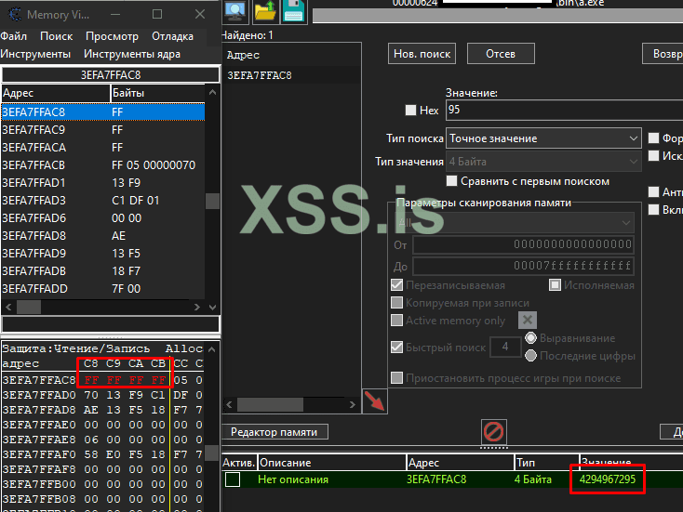The height and width of the screenshot is (512, 683).
Task: Select disassembler row 3EFA7FFAD1
Action: [102, 183]
